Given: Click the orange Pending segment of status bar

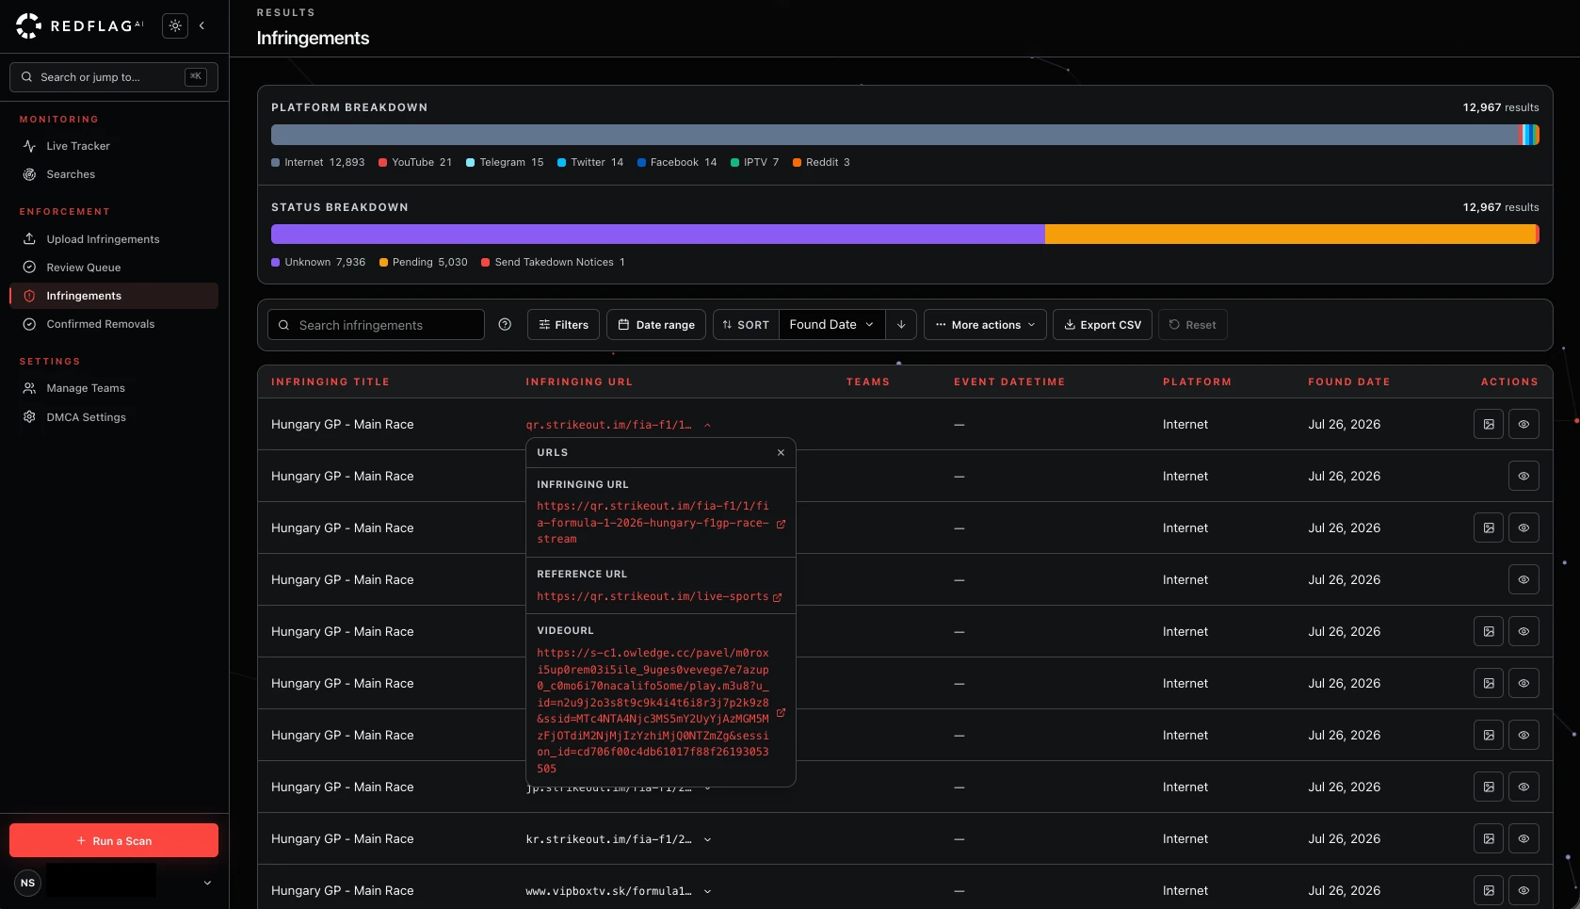Looking at the screenshot, I should click(1290, 235).
